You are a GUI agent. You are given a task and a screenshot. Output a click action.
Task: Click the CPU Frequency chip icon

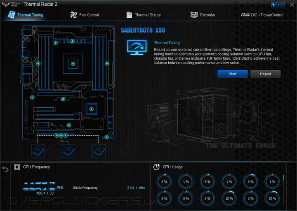pyautogui.click(x=17, y=167)
